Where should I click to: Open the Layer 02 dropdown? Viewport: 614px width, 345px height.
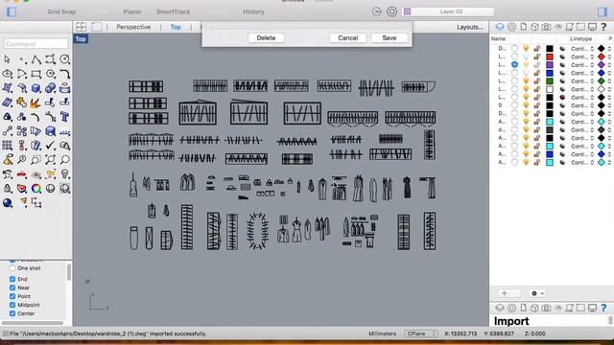click(448, 11)
